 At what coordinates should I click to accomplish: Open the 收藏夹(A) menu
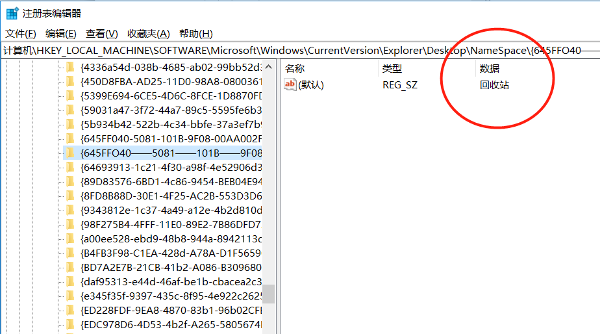click(x=149, y=34)
